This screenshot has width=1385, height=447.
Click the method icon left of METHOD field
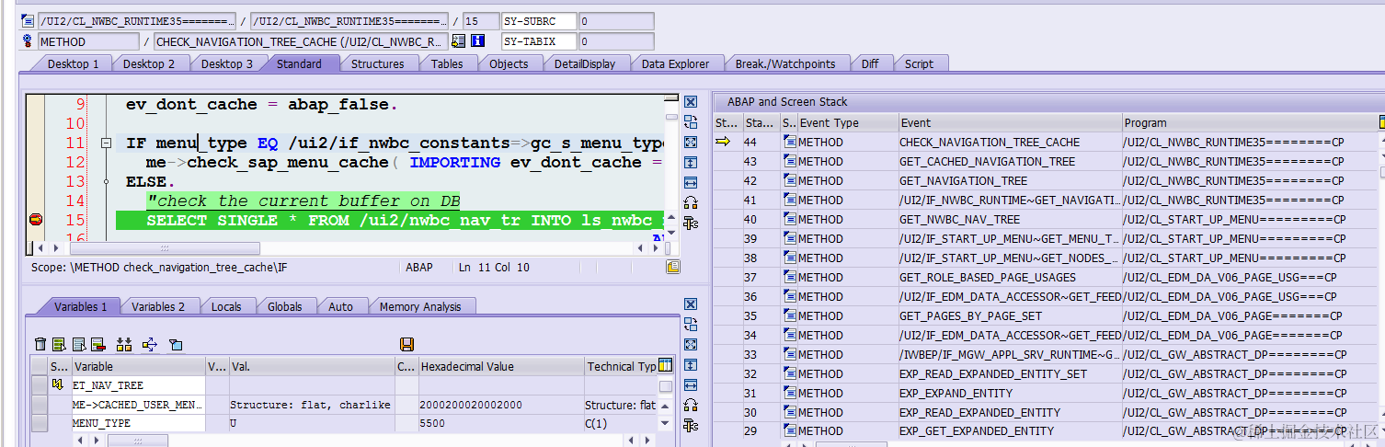point(28,41)
